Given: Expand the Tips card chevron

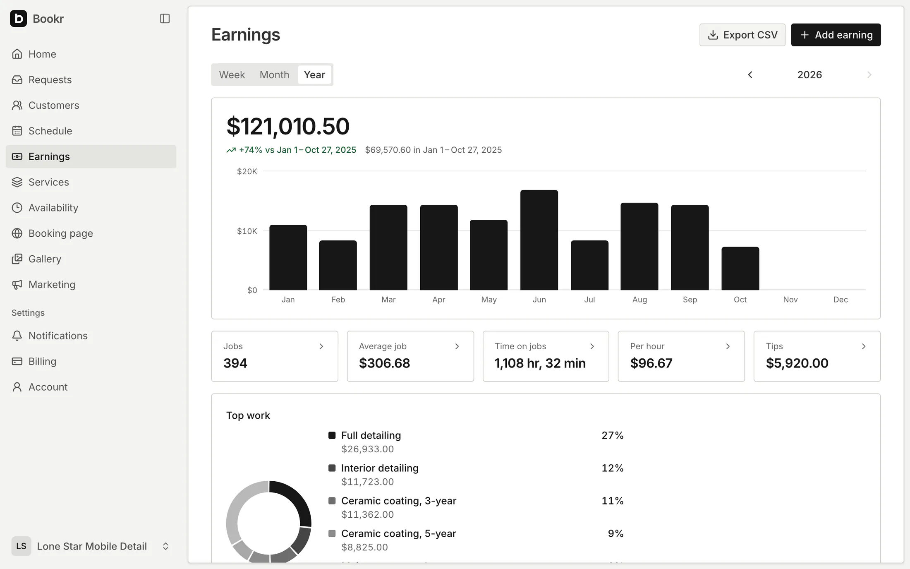Looking at the screenshot, I should click(x=864, y=346).
